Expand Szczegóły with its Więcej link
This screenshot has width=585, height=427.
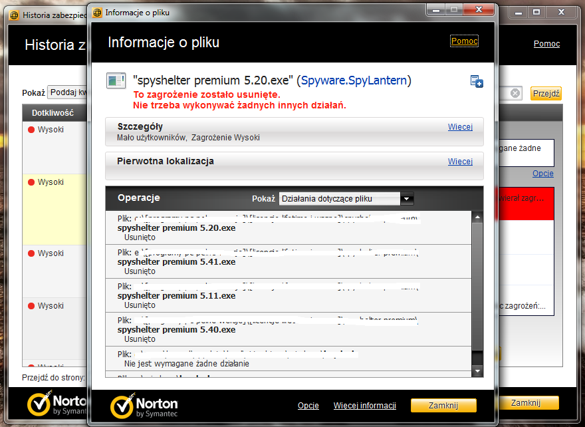460,127
